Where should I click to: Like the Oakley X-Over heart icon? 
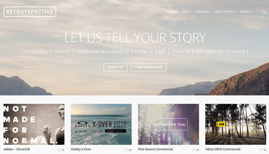point(126,150)
